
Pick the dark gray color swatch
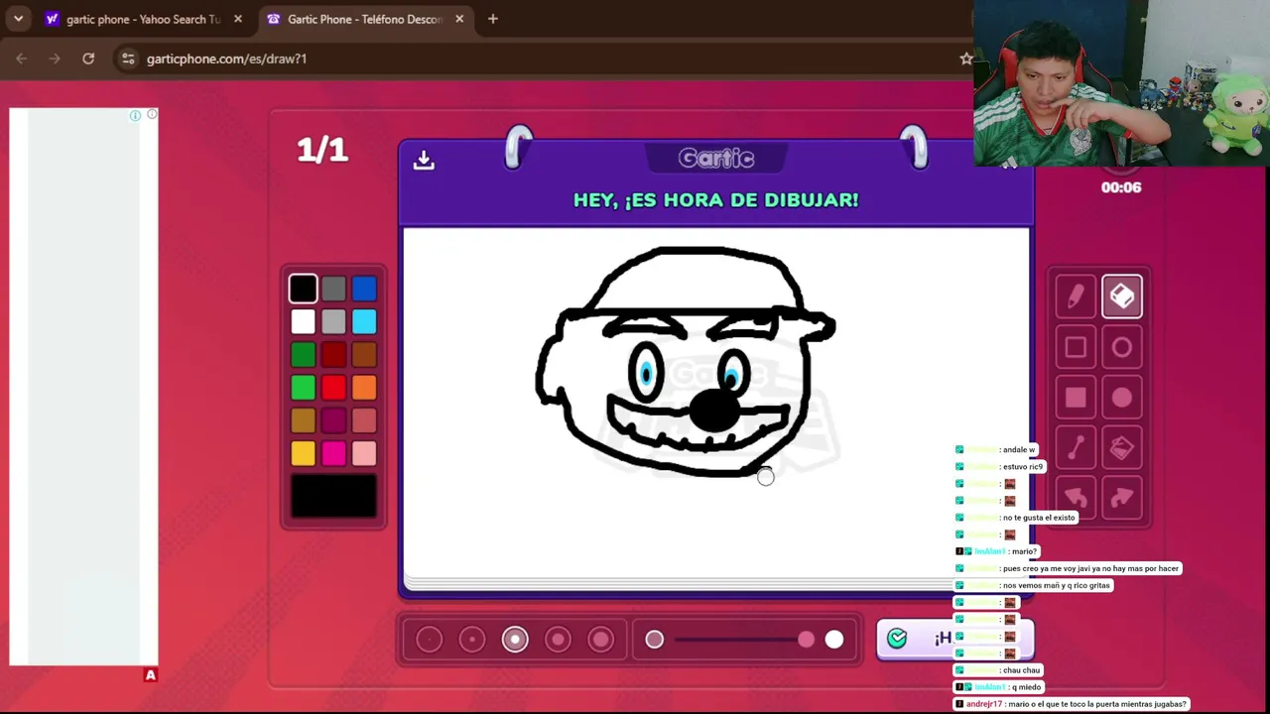coord(333,289)
